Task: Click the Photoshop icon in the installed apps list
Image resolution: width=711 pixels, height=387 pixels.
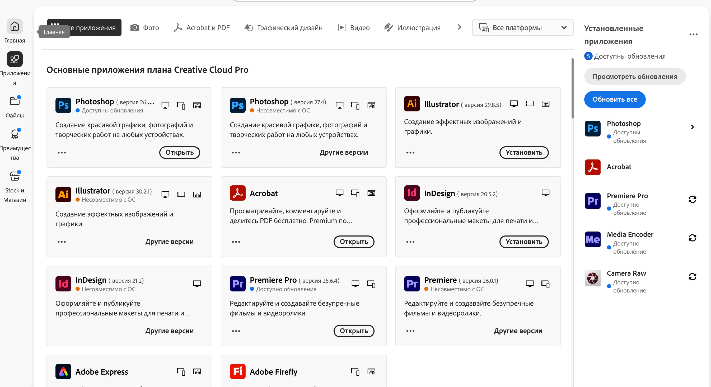Action: point(593,129)
